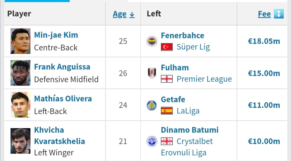This screenshot has height=161, width=291.
Task: Open the Fulham club link
Action: pos(175,67)
